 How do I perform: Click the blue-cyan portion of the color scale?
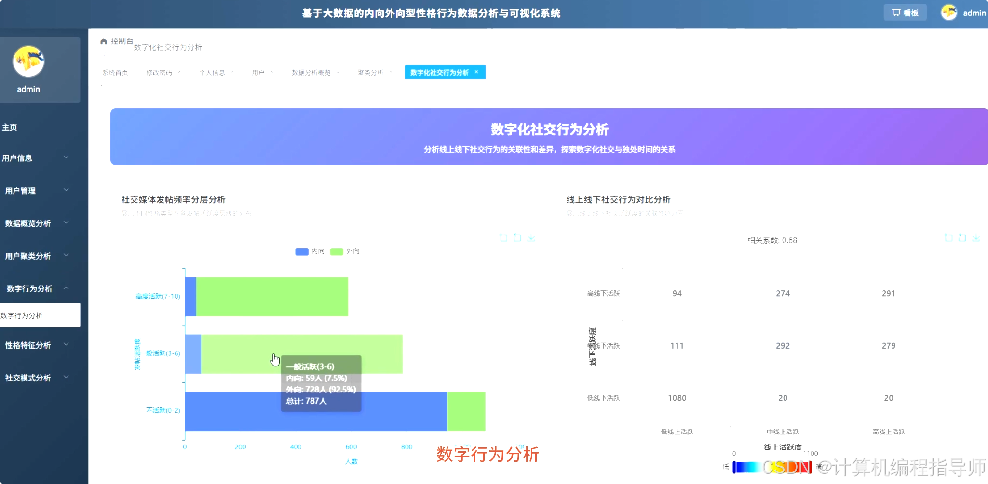pyautogui.click(x=747, y=467)
